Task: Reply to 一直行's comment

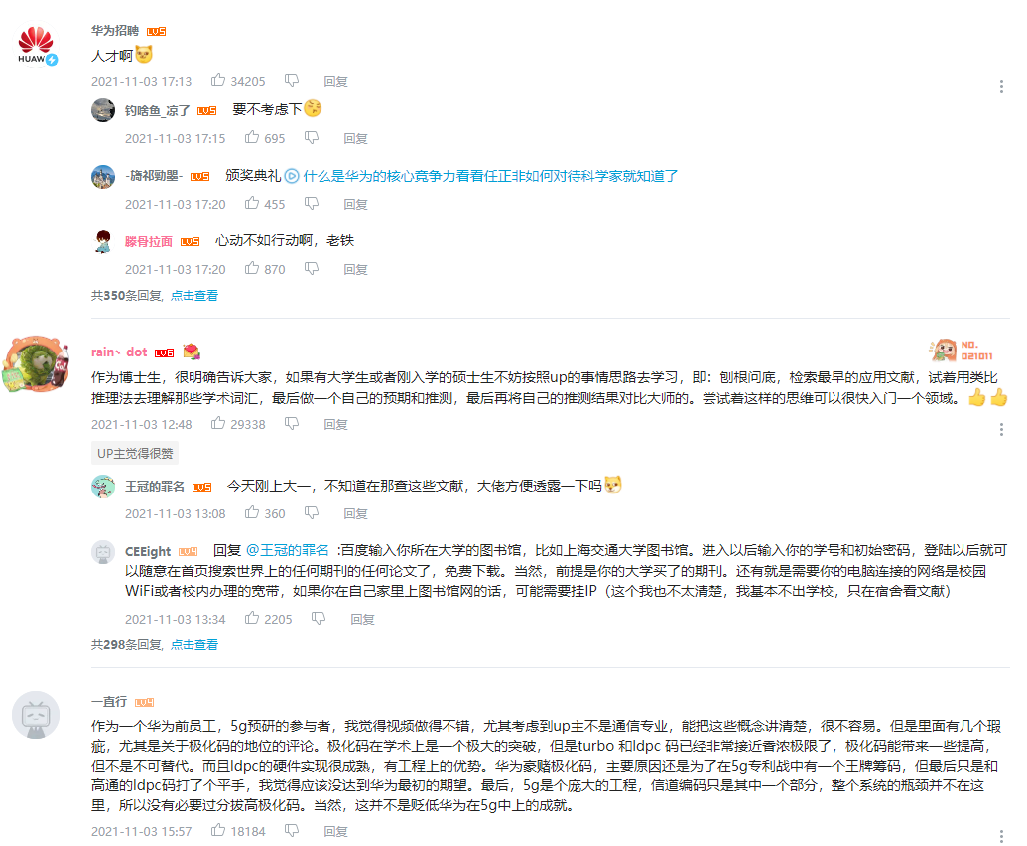Action: (x=336, y=831)
